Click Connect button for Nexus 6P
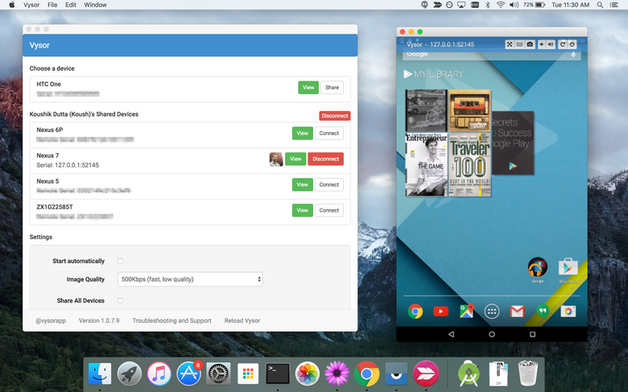The height and width of the screenshot is (392, 628). click(328, 134)
